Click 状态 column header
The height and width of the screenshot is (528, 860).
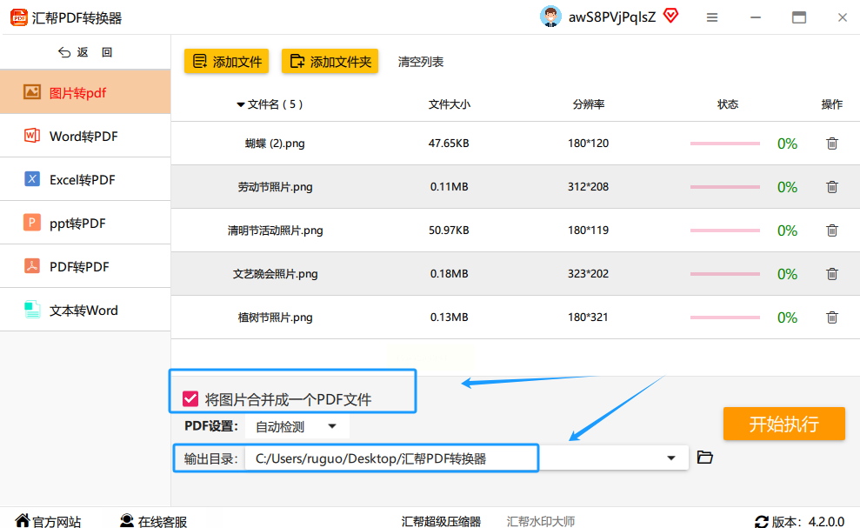point(728,104)
